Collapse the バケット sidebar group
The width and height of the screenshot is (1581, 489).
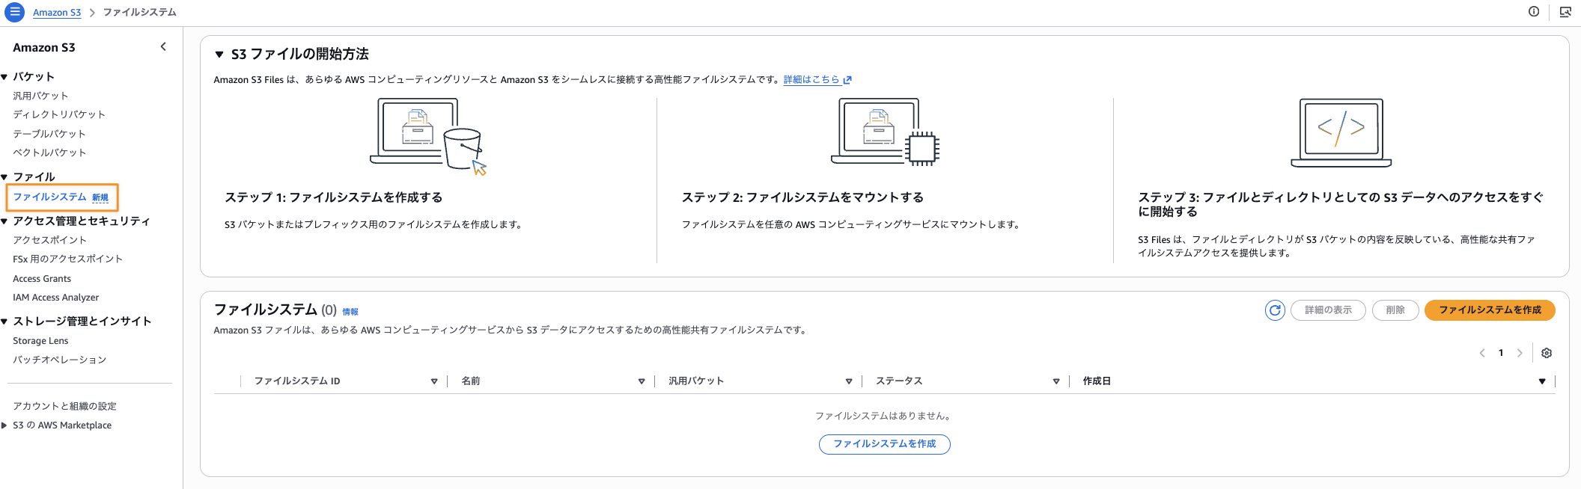(4, 77)
